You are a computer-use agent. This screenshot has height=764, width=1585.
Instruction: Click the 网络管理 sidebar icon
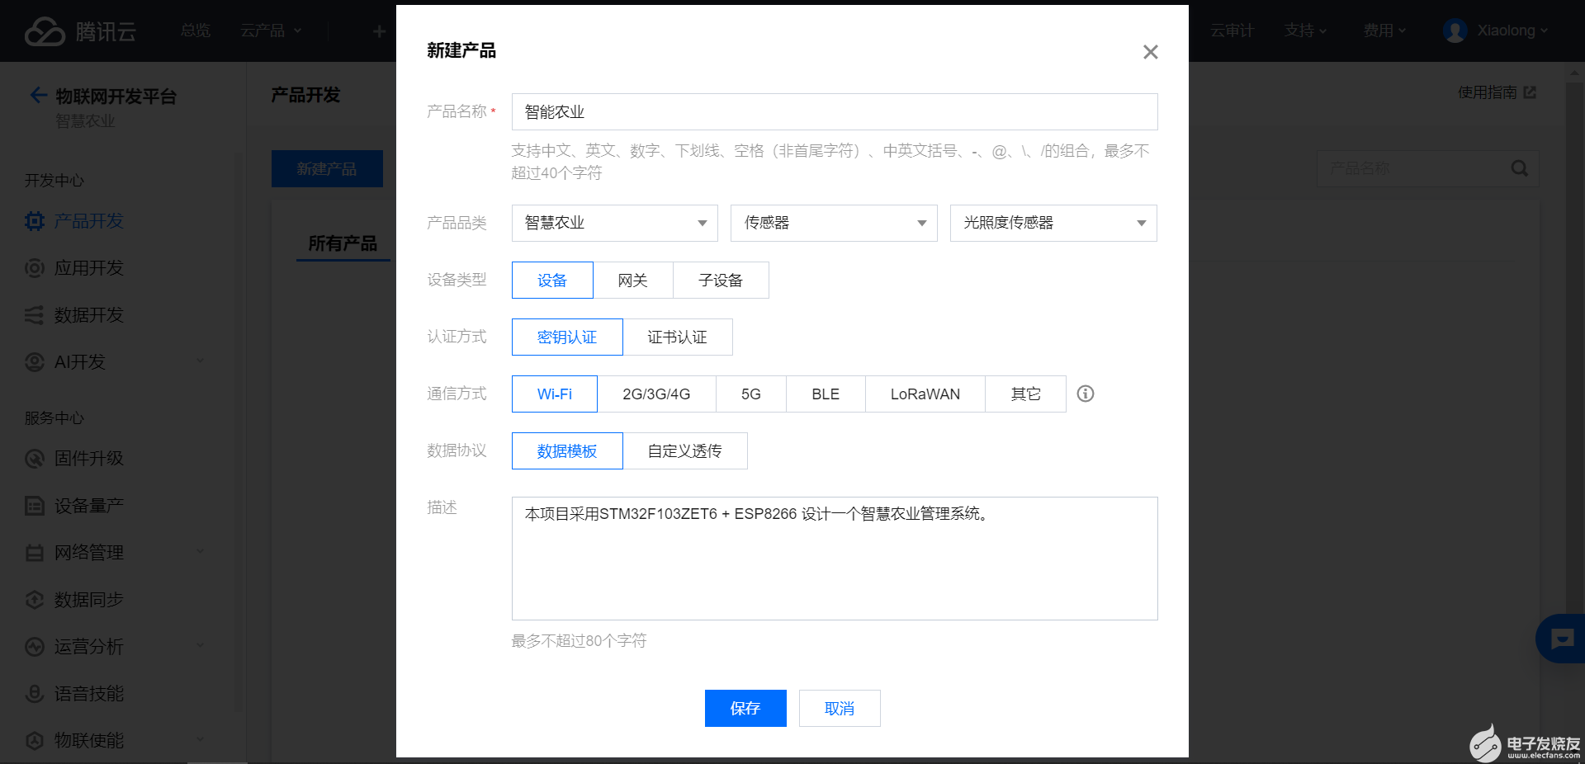coord(35,553)
